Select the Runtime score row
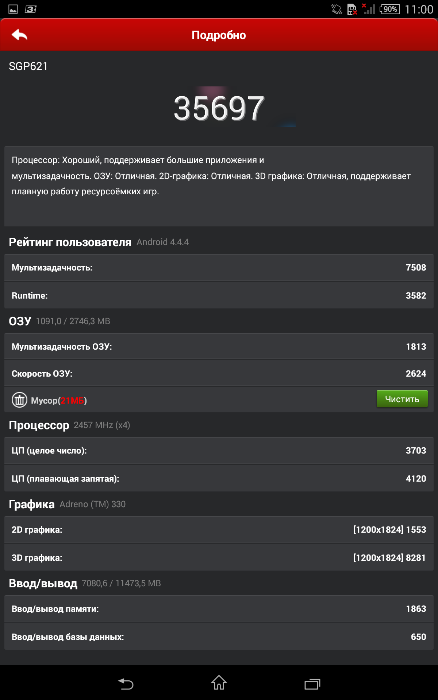 tap(219, 296)
